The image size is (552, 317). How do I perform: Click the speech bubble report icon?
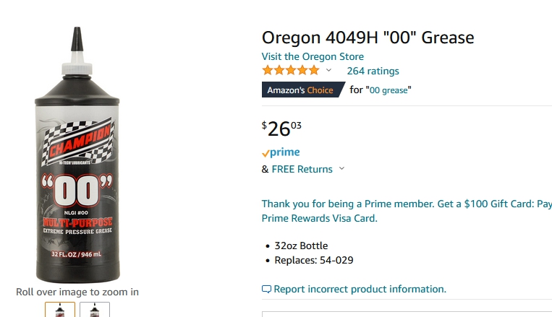point(266,290)
